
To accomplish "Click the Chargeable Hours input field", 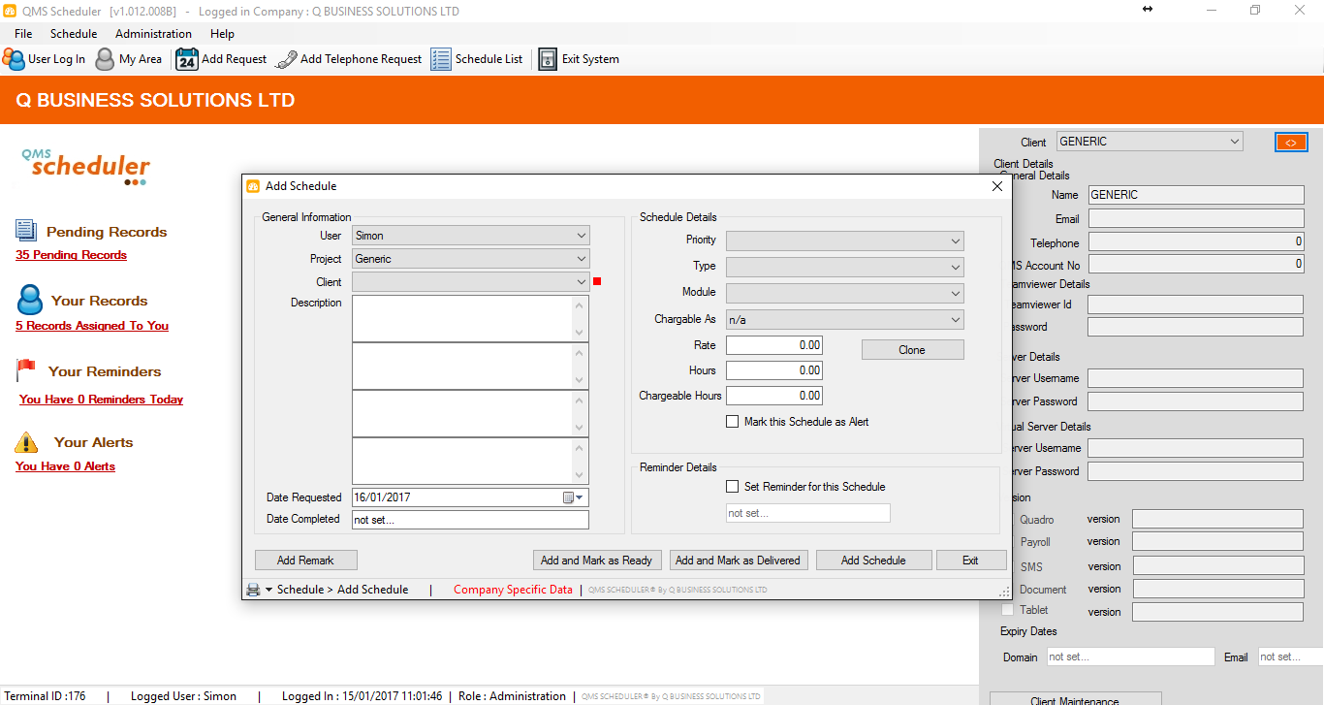I will coord(774,396).
